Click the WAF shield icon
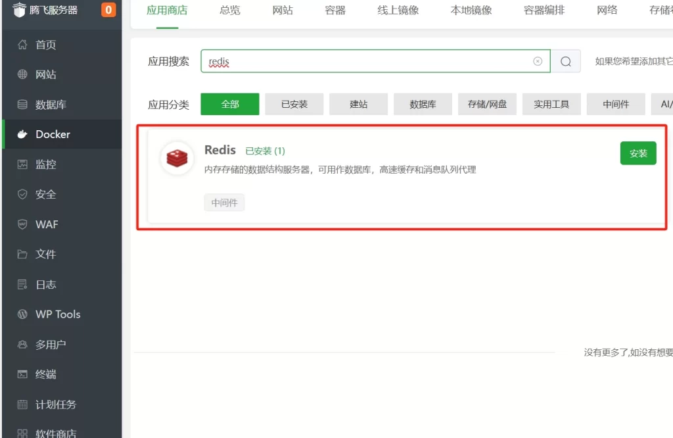 21,224
